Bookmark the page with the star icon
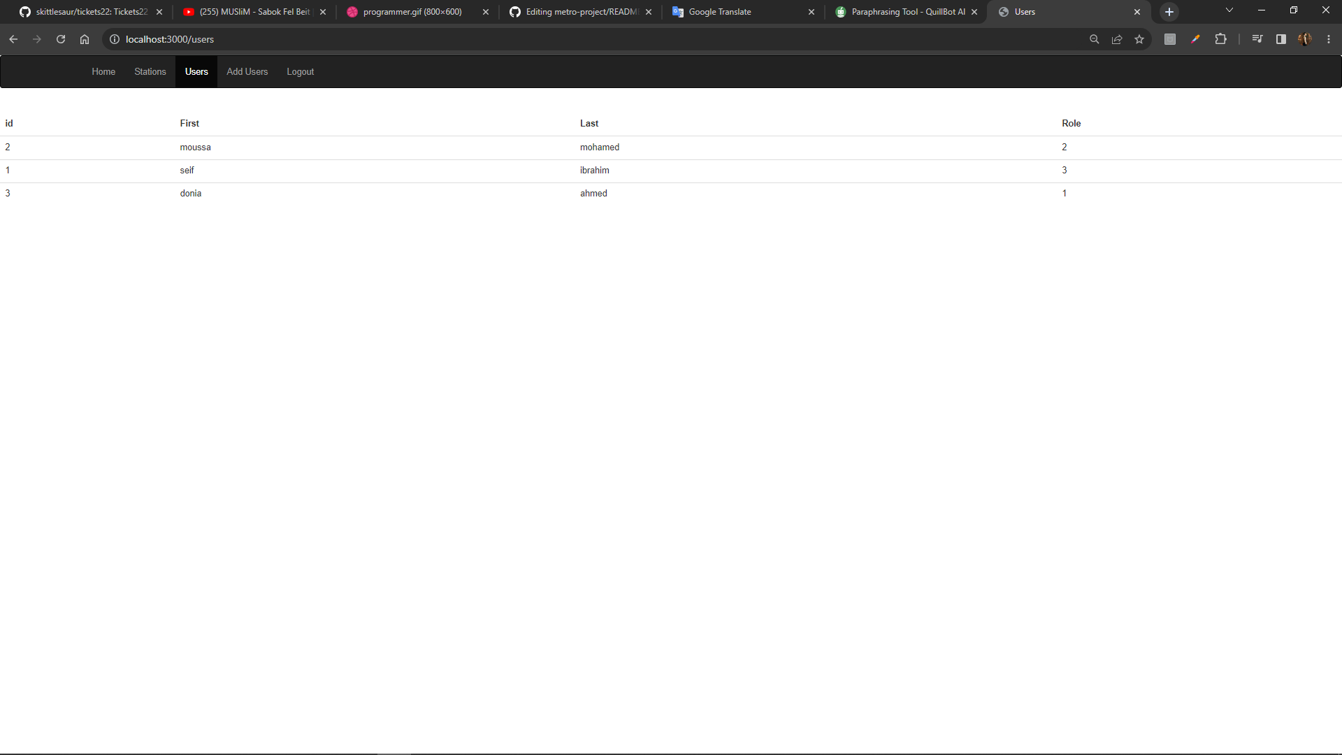The width and height of the screenshot is (1342, 755). (x=1140, y=39)
